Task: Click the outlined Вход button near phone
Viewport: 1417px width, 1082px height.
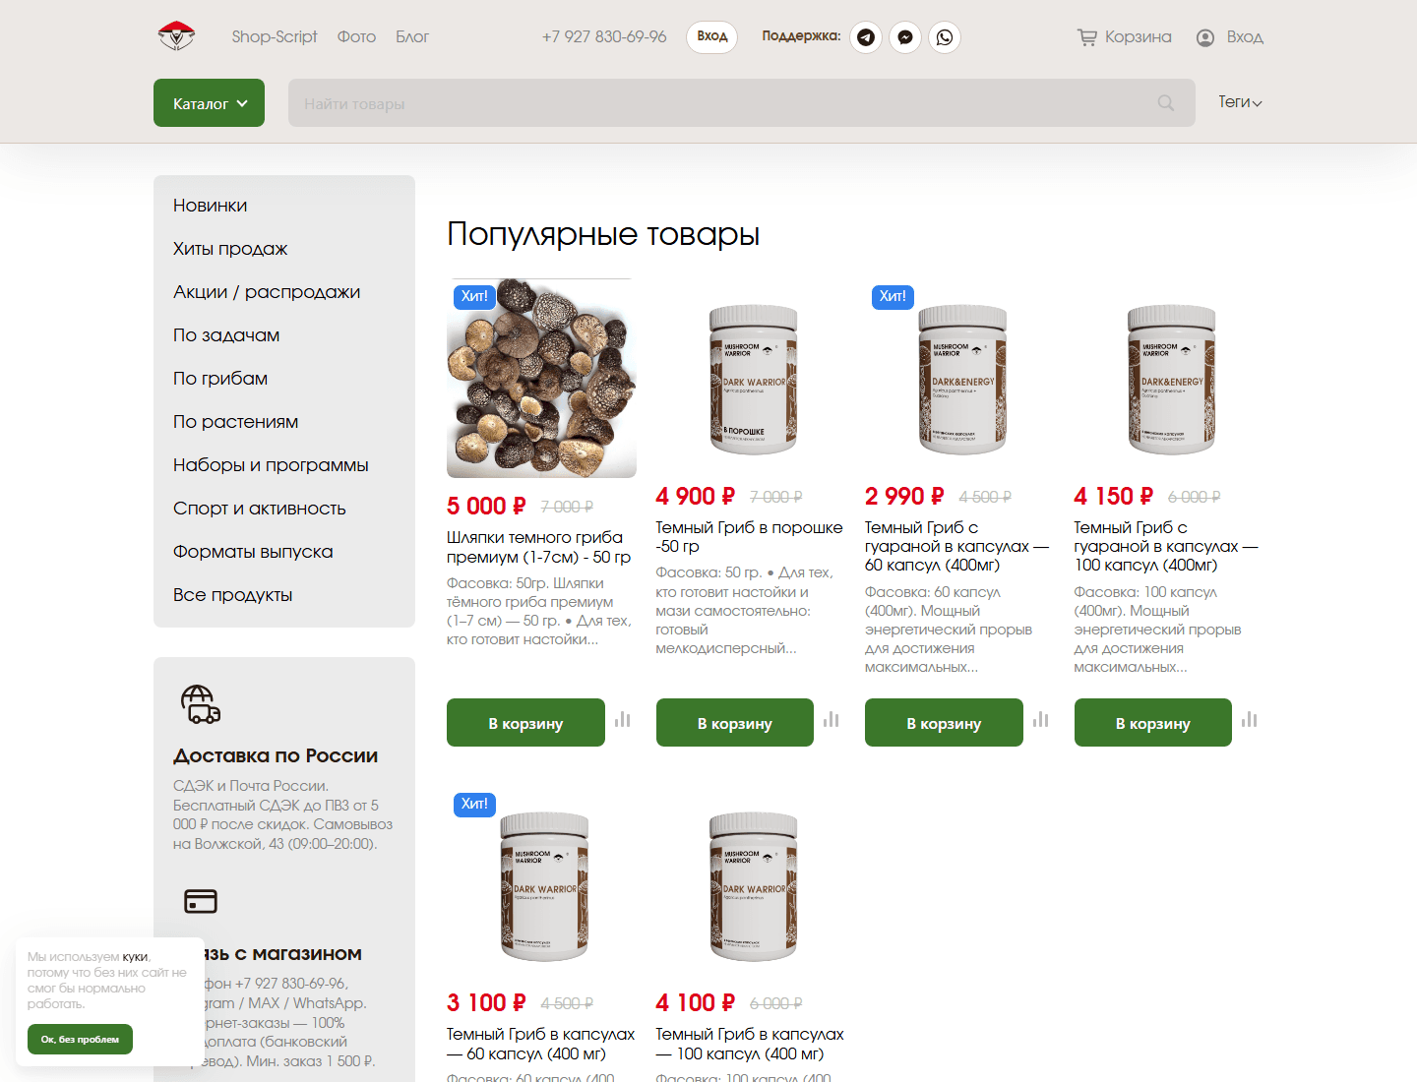Action: tap(711, 37)
